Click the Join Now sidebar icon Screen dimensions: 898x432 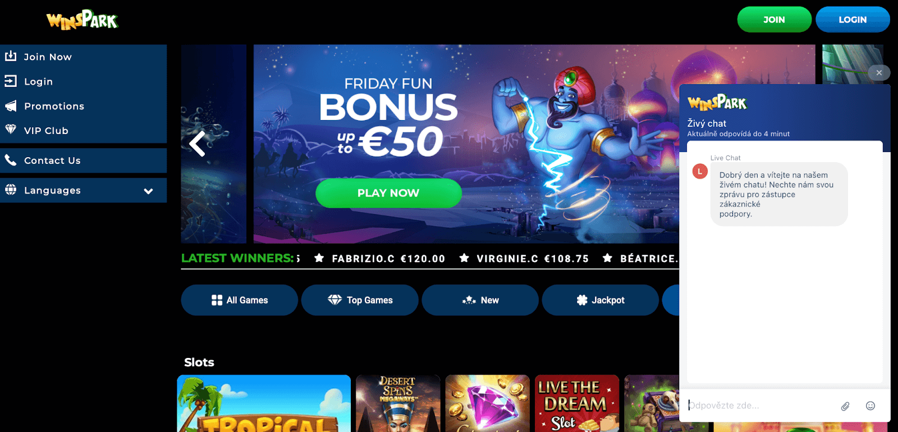(x=11, y=56)
